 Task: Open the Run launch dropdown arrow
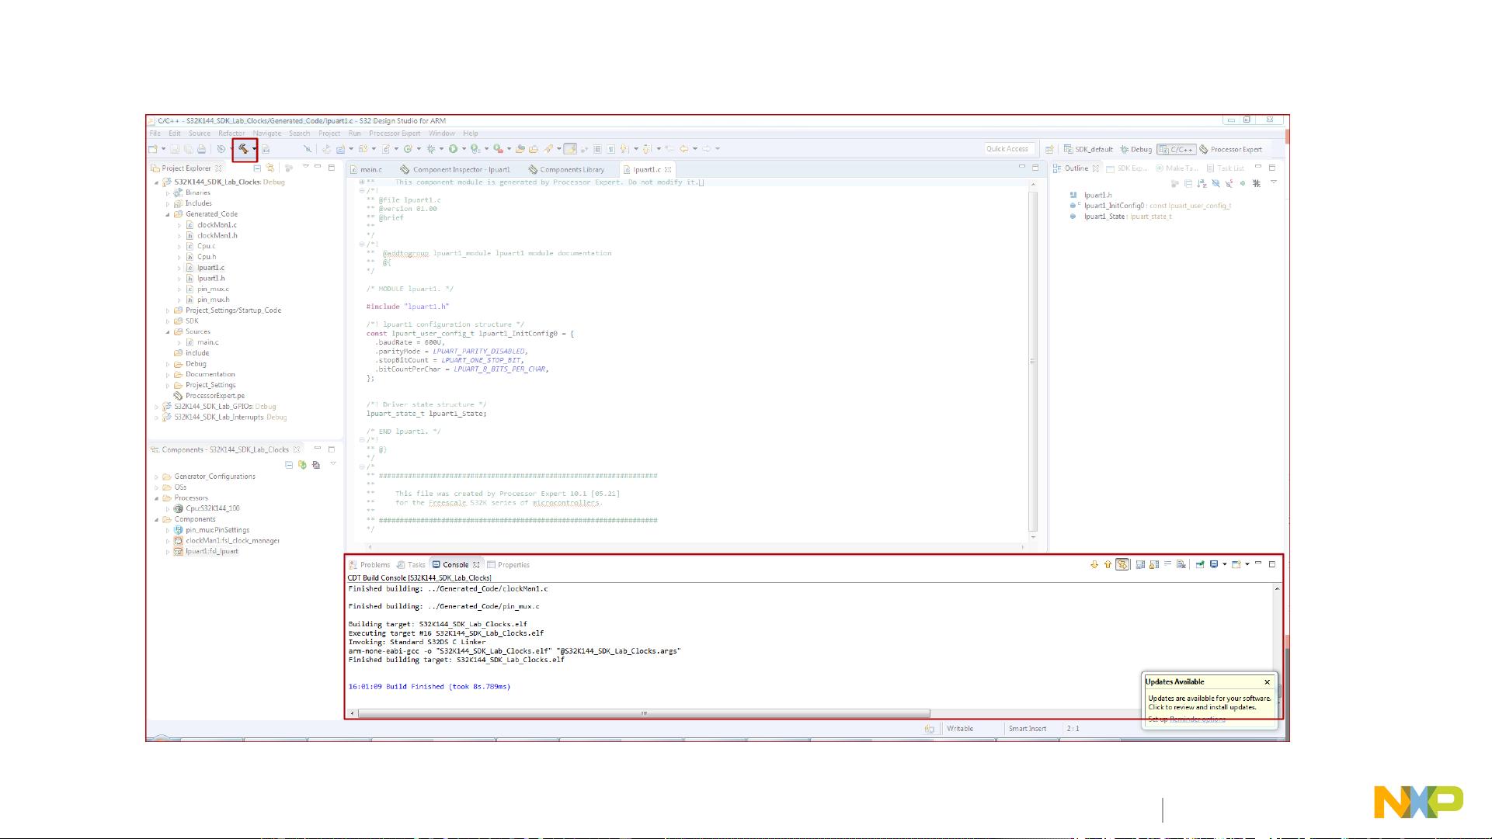click(x=464, y=149)
